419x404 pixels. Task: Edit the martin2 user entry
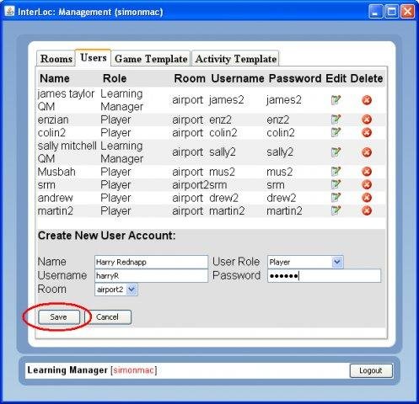[x=336, y=210]
